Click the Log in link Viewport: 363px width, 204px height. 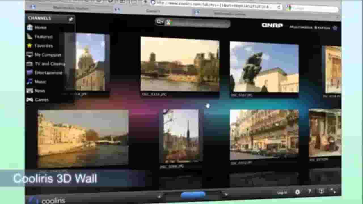[x=282, y=193]
